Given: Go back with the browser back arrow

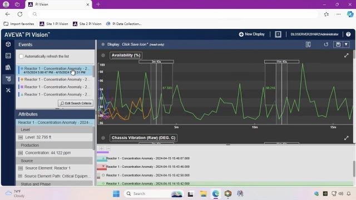Looking at the screenshot, I should pos(7,14).
